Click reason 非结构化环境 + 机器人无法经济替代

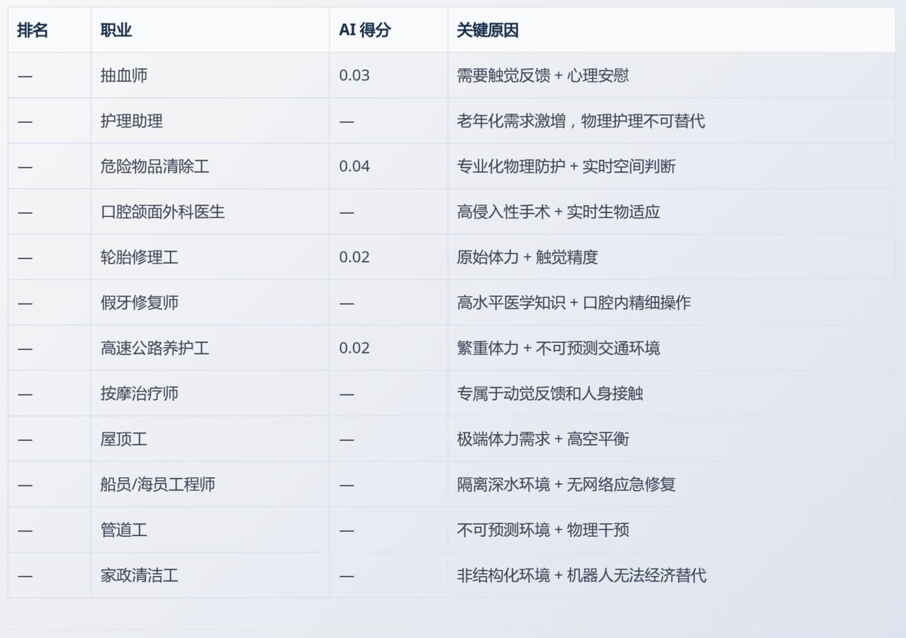581,575
